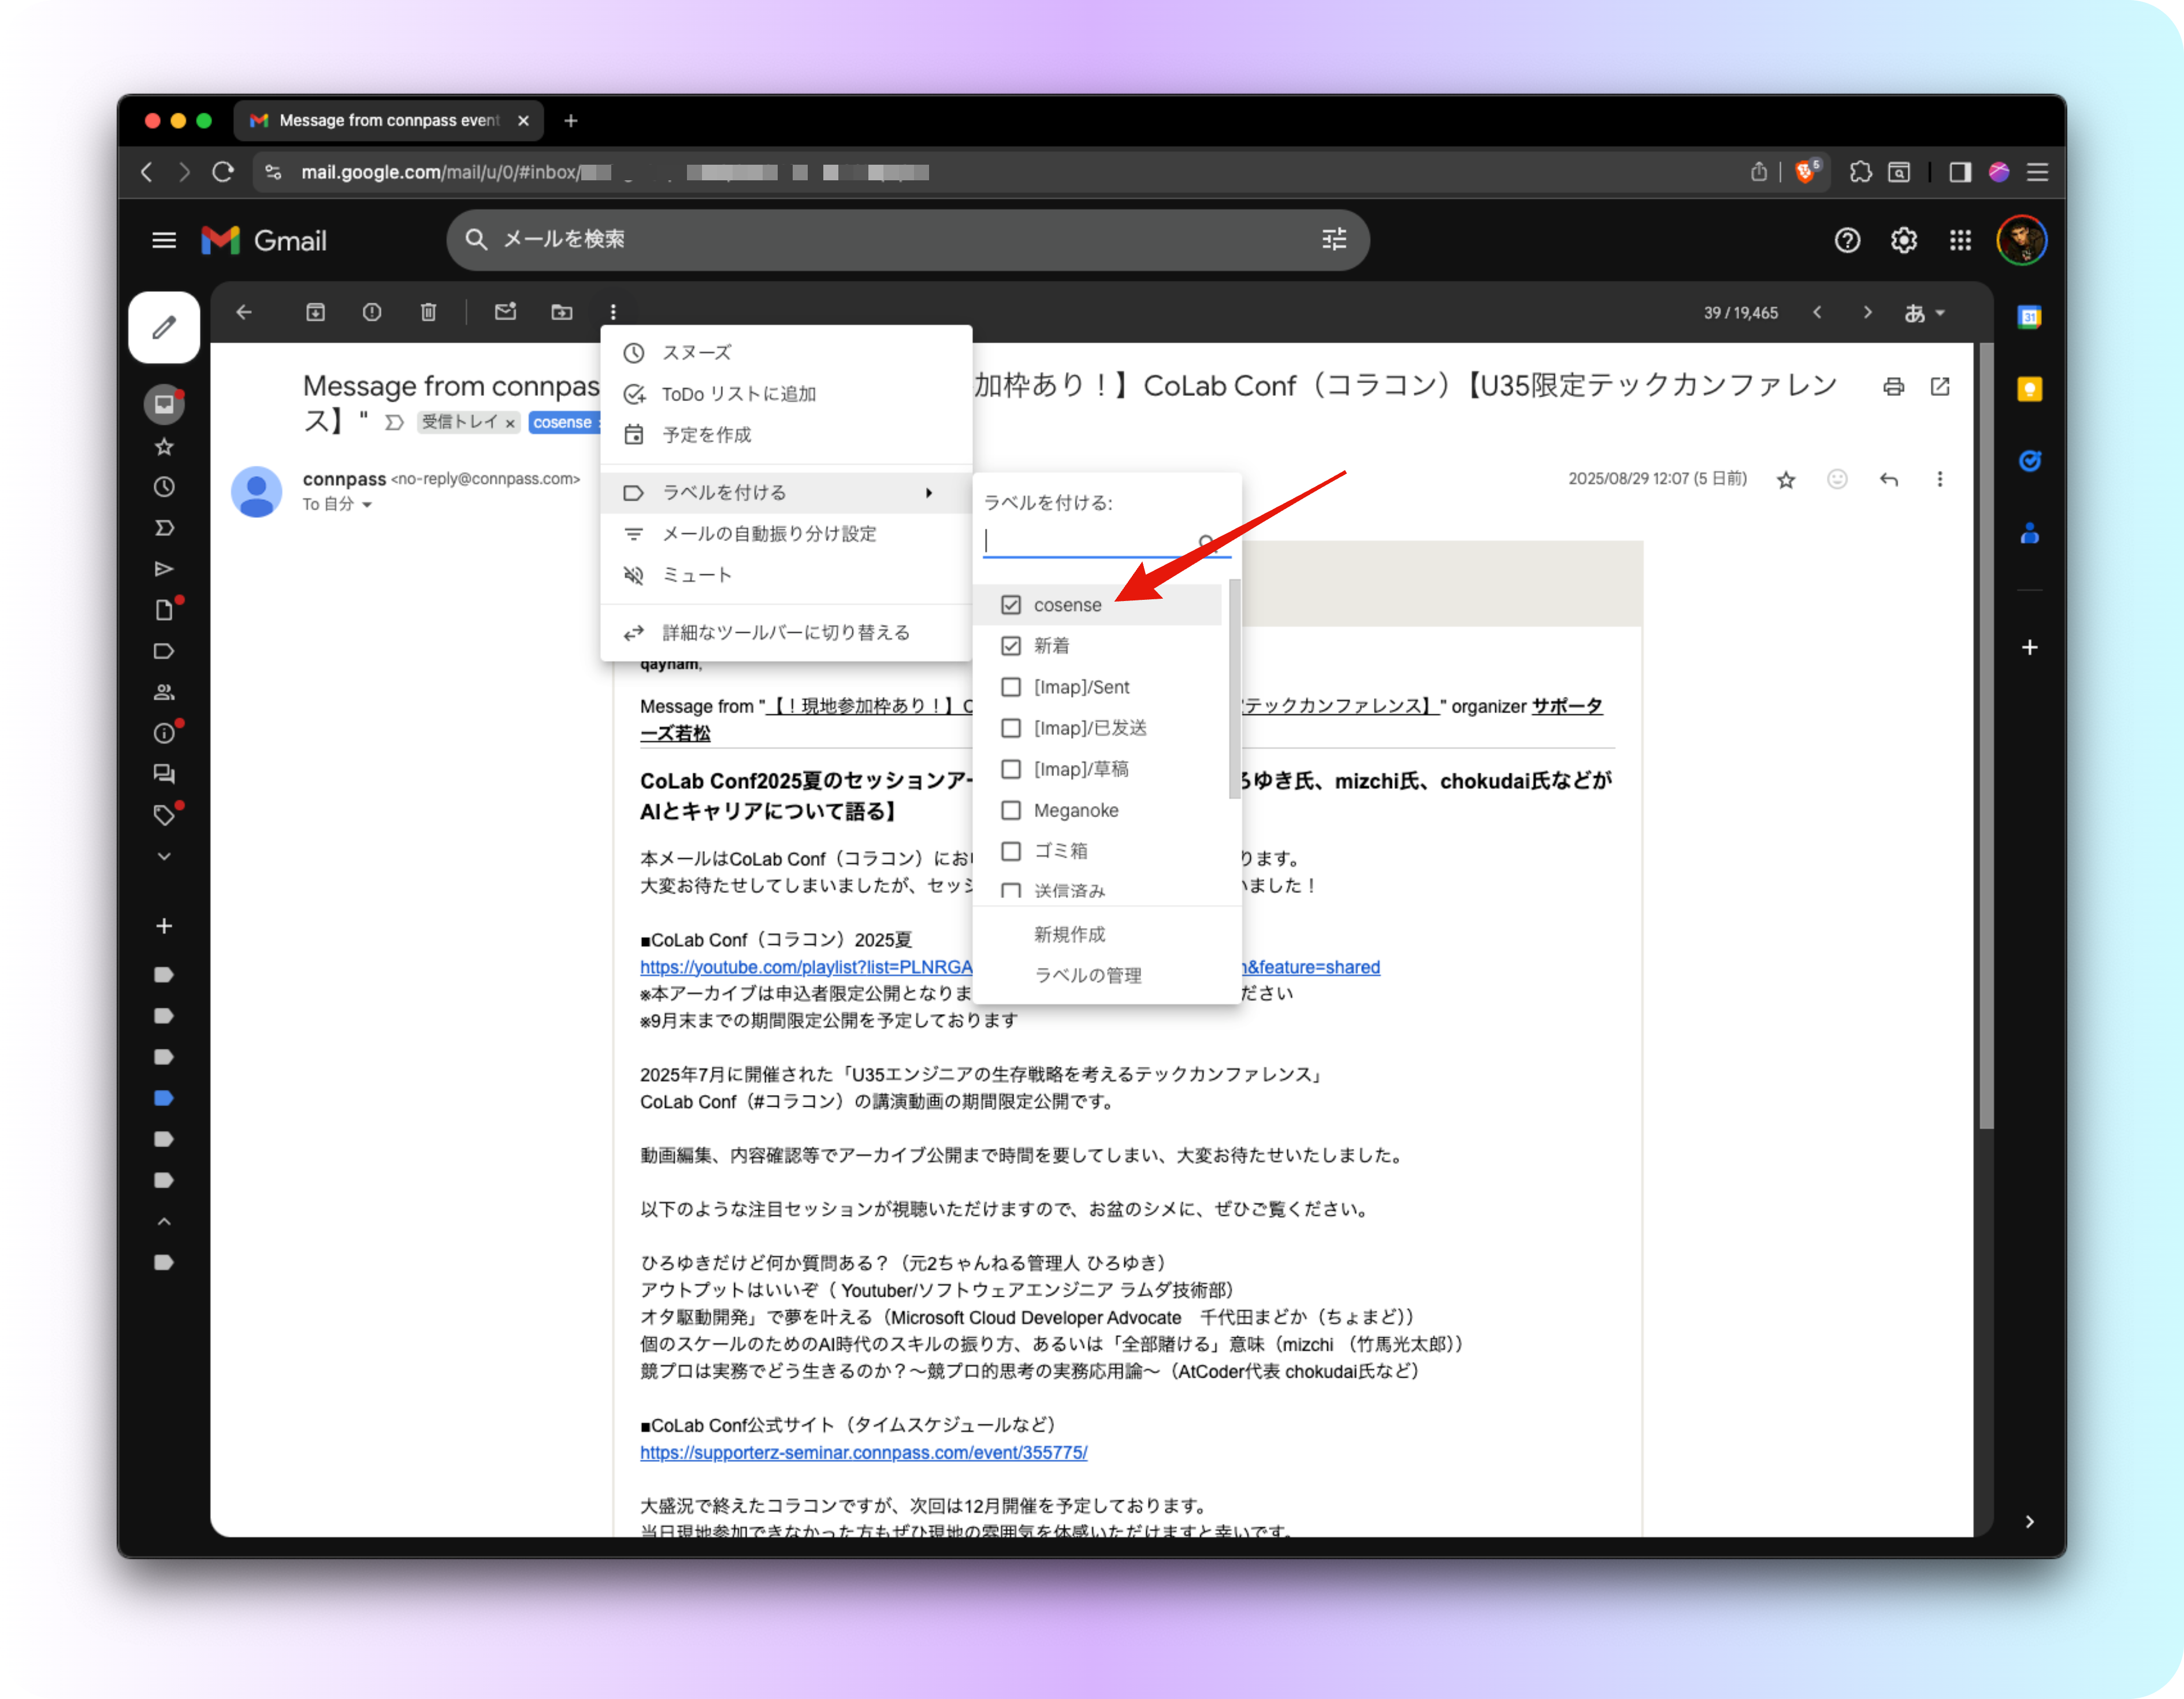The width and height of the screenshot is (2184, 1699).
Task: Go to the newer conversation arrow
Action: click(x=1817, y=312)
